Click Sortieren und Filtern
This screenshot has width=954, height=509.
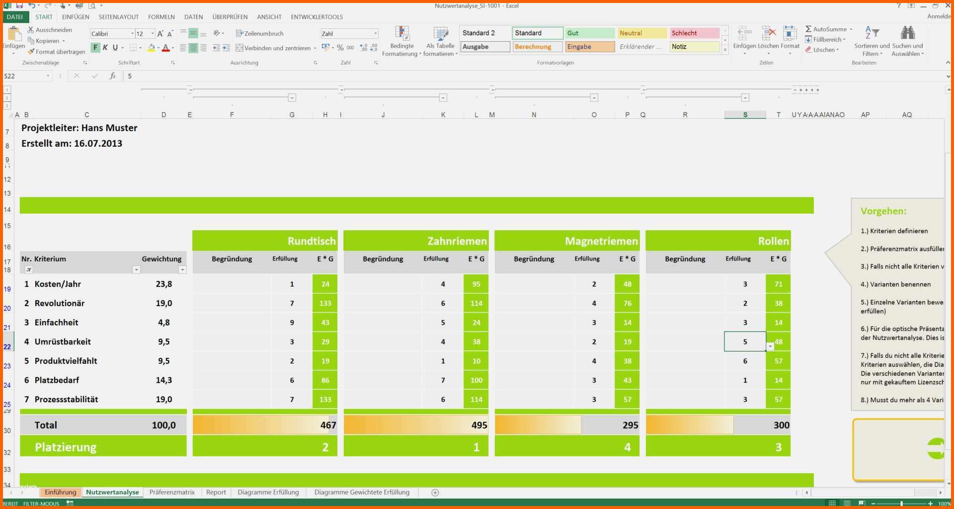coord(872,41)
